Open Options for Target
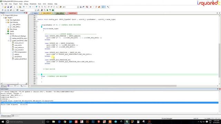 pyautogui.click(x=38, y=10)
